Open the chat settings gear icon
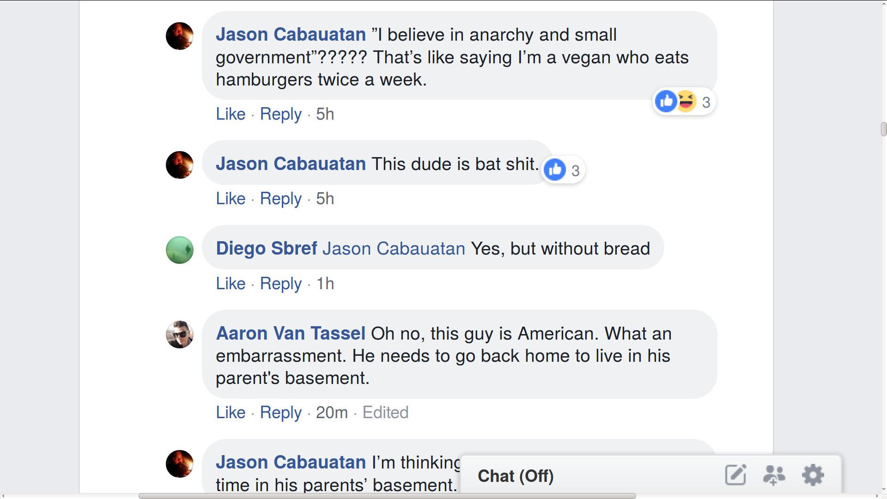The width and height of the screenshot is (887, 499). pos(813,475)
